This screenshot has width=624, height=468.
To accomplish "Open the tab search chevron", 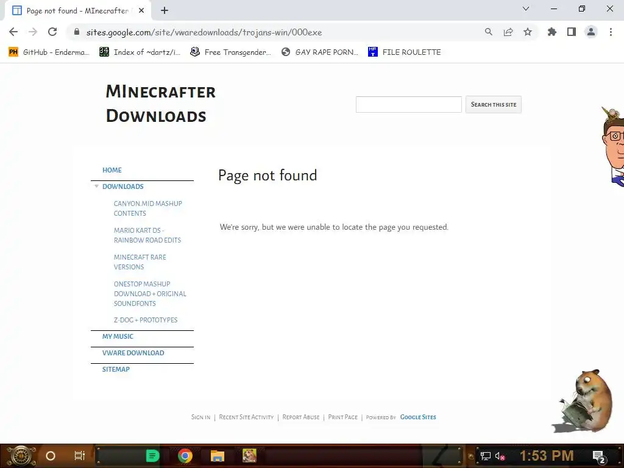I will tap(526, 9).
